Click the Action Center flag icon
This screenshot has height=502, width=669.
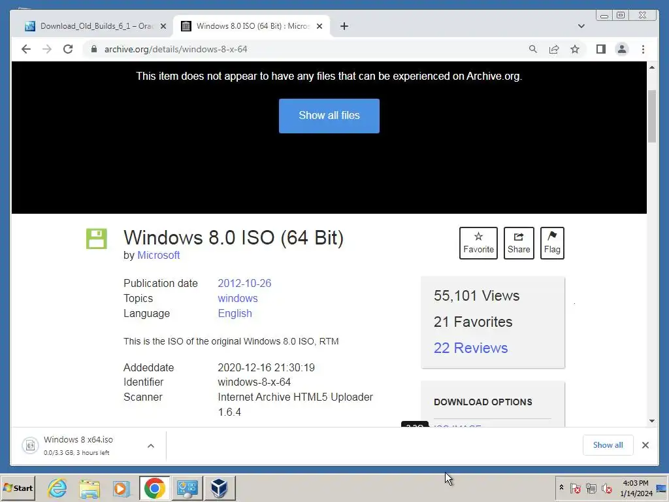click(x=575, y=488)
